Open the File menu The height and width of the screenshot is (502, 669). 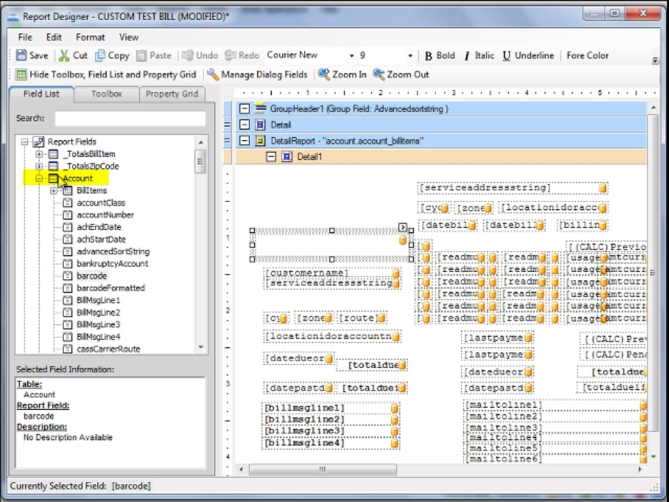(x=25, y=37)
